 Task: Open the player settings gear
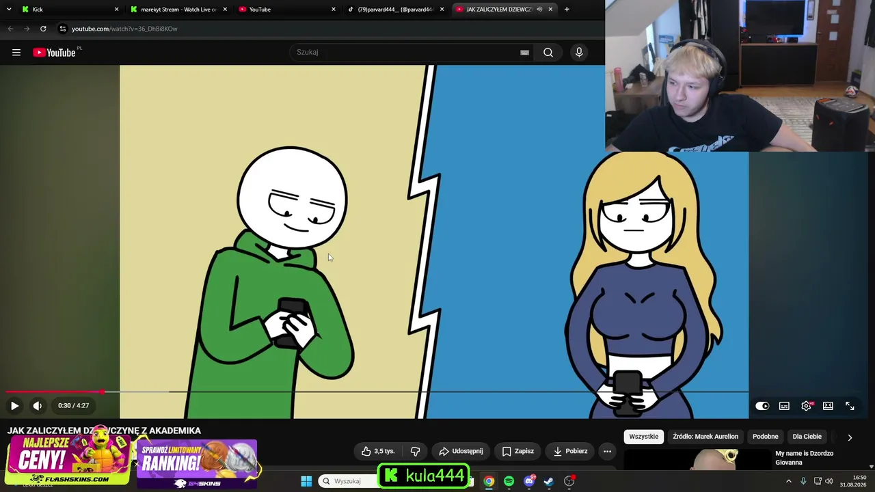pos(806,406)
